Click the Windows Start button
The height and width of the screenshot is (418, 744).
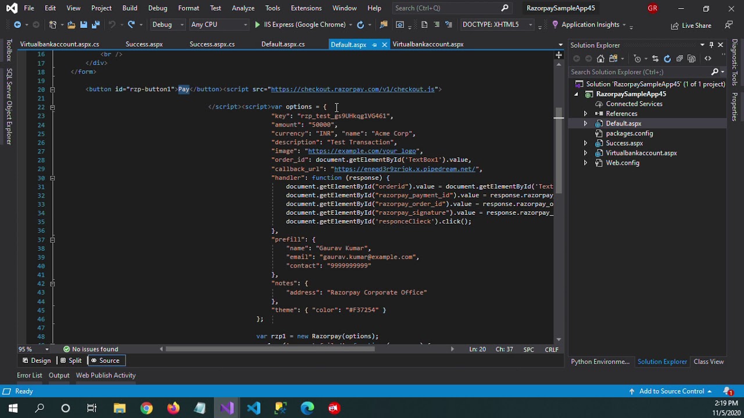coord(13,408)
